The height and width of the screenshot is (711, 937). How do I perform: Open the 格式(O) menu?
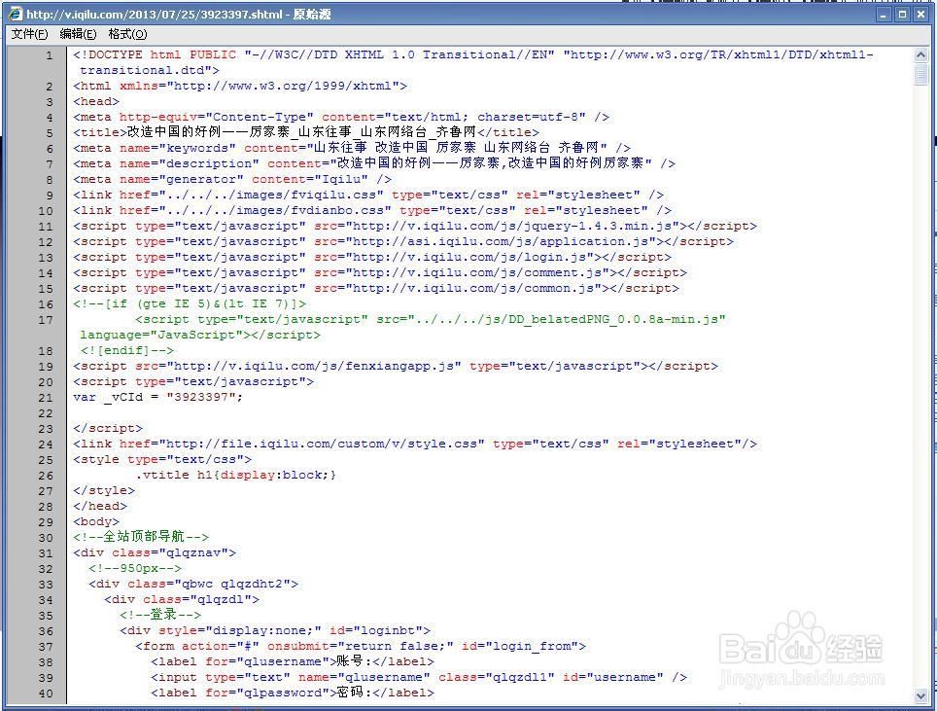click(127, 34)
